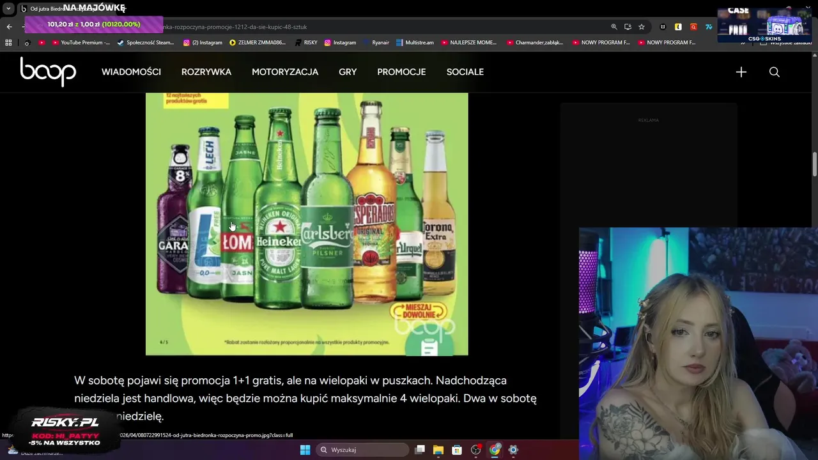The width and height of the screenshot is (818, 460).
Task: Open the MOTORYZACJA menu section
Action: (285, 72)
